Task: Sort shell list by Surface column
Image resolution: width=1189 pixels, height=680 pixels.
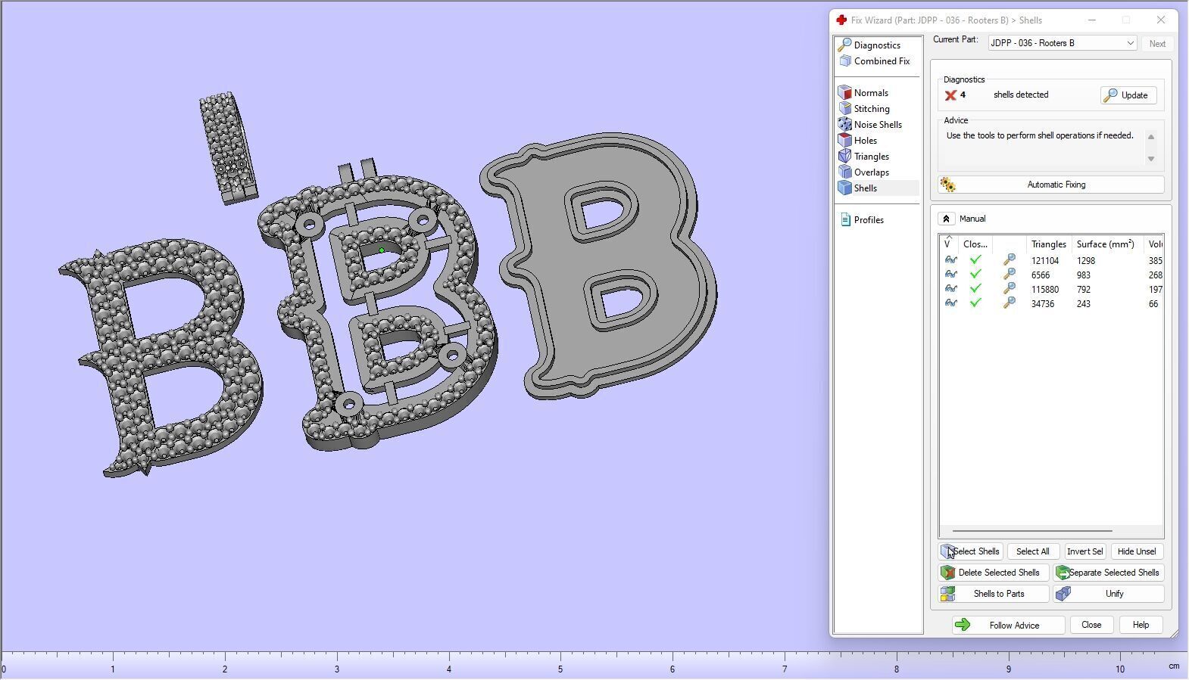Action: pos(1108,244)
